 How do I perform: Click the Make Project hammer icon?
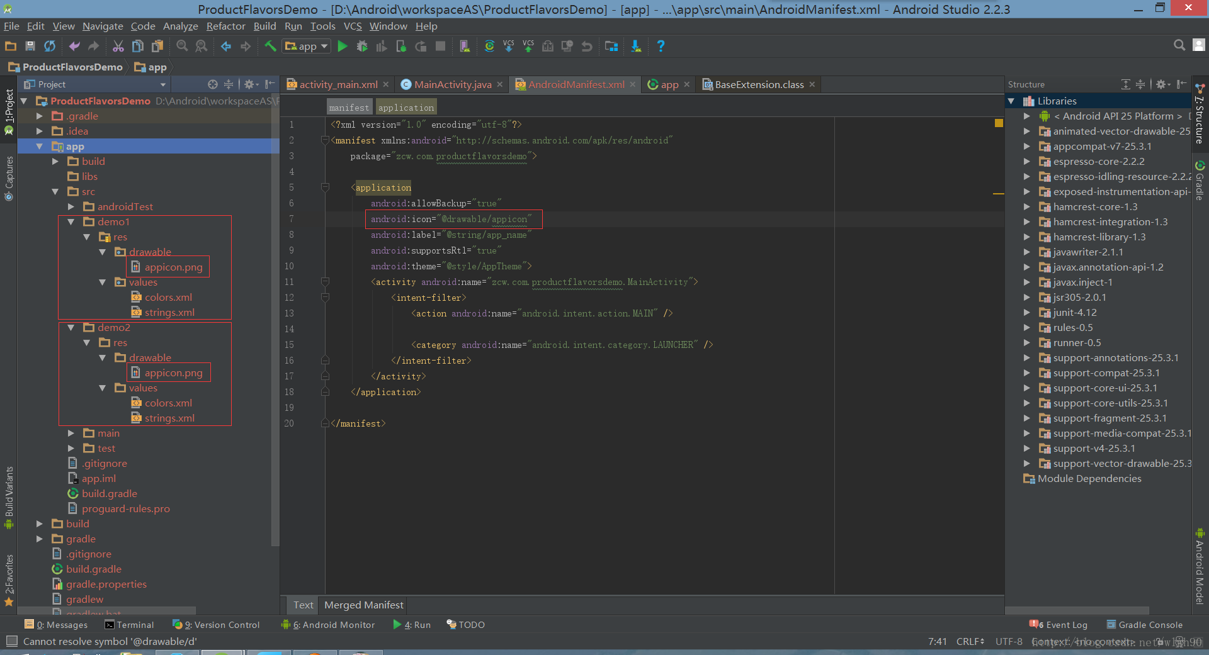[x=270, y=46]
